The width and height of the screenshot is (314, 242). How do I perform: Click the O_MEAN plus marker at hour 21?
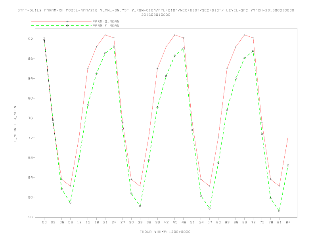pos(105,35)
